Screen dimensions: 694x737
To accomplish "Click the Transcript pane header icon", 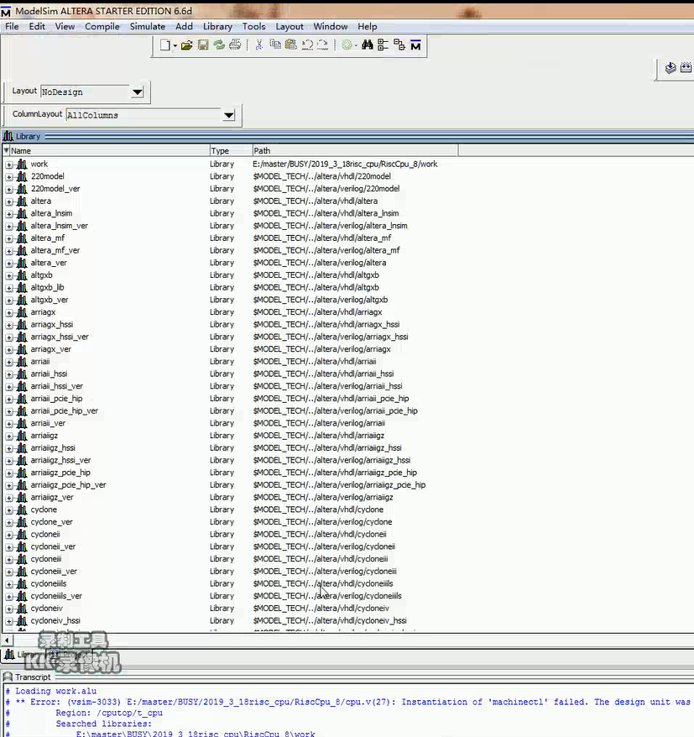I will (x=8, y=677).
